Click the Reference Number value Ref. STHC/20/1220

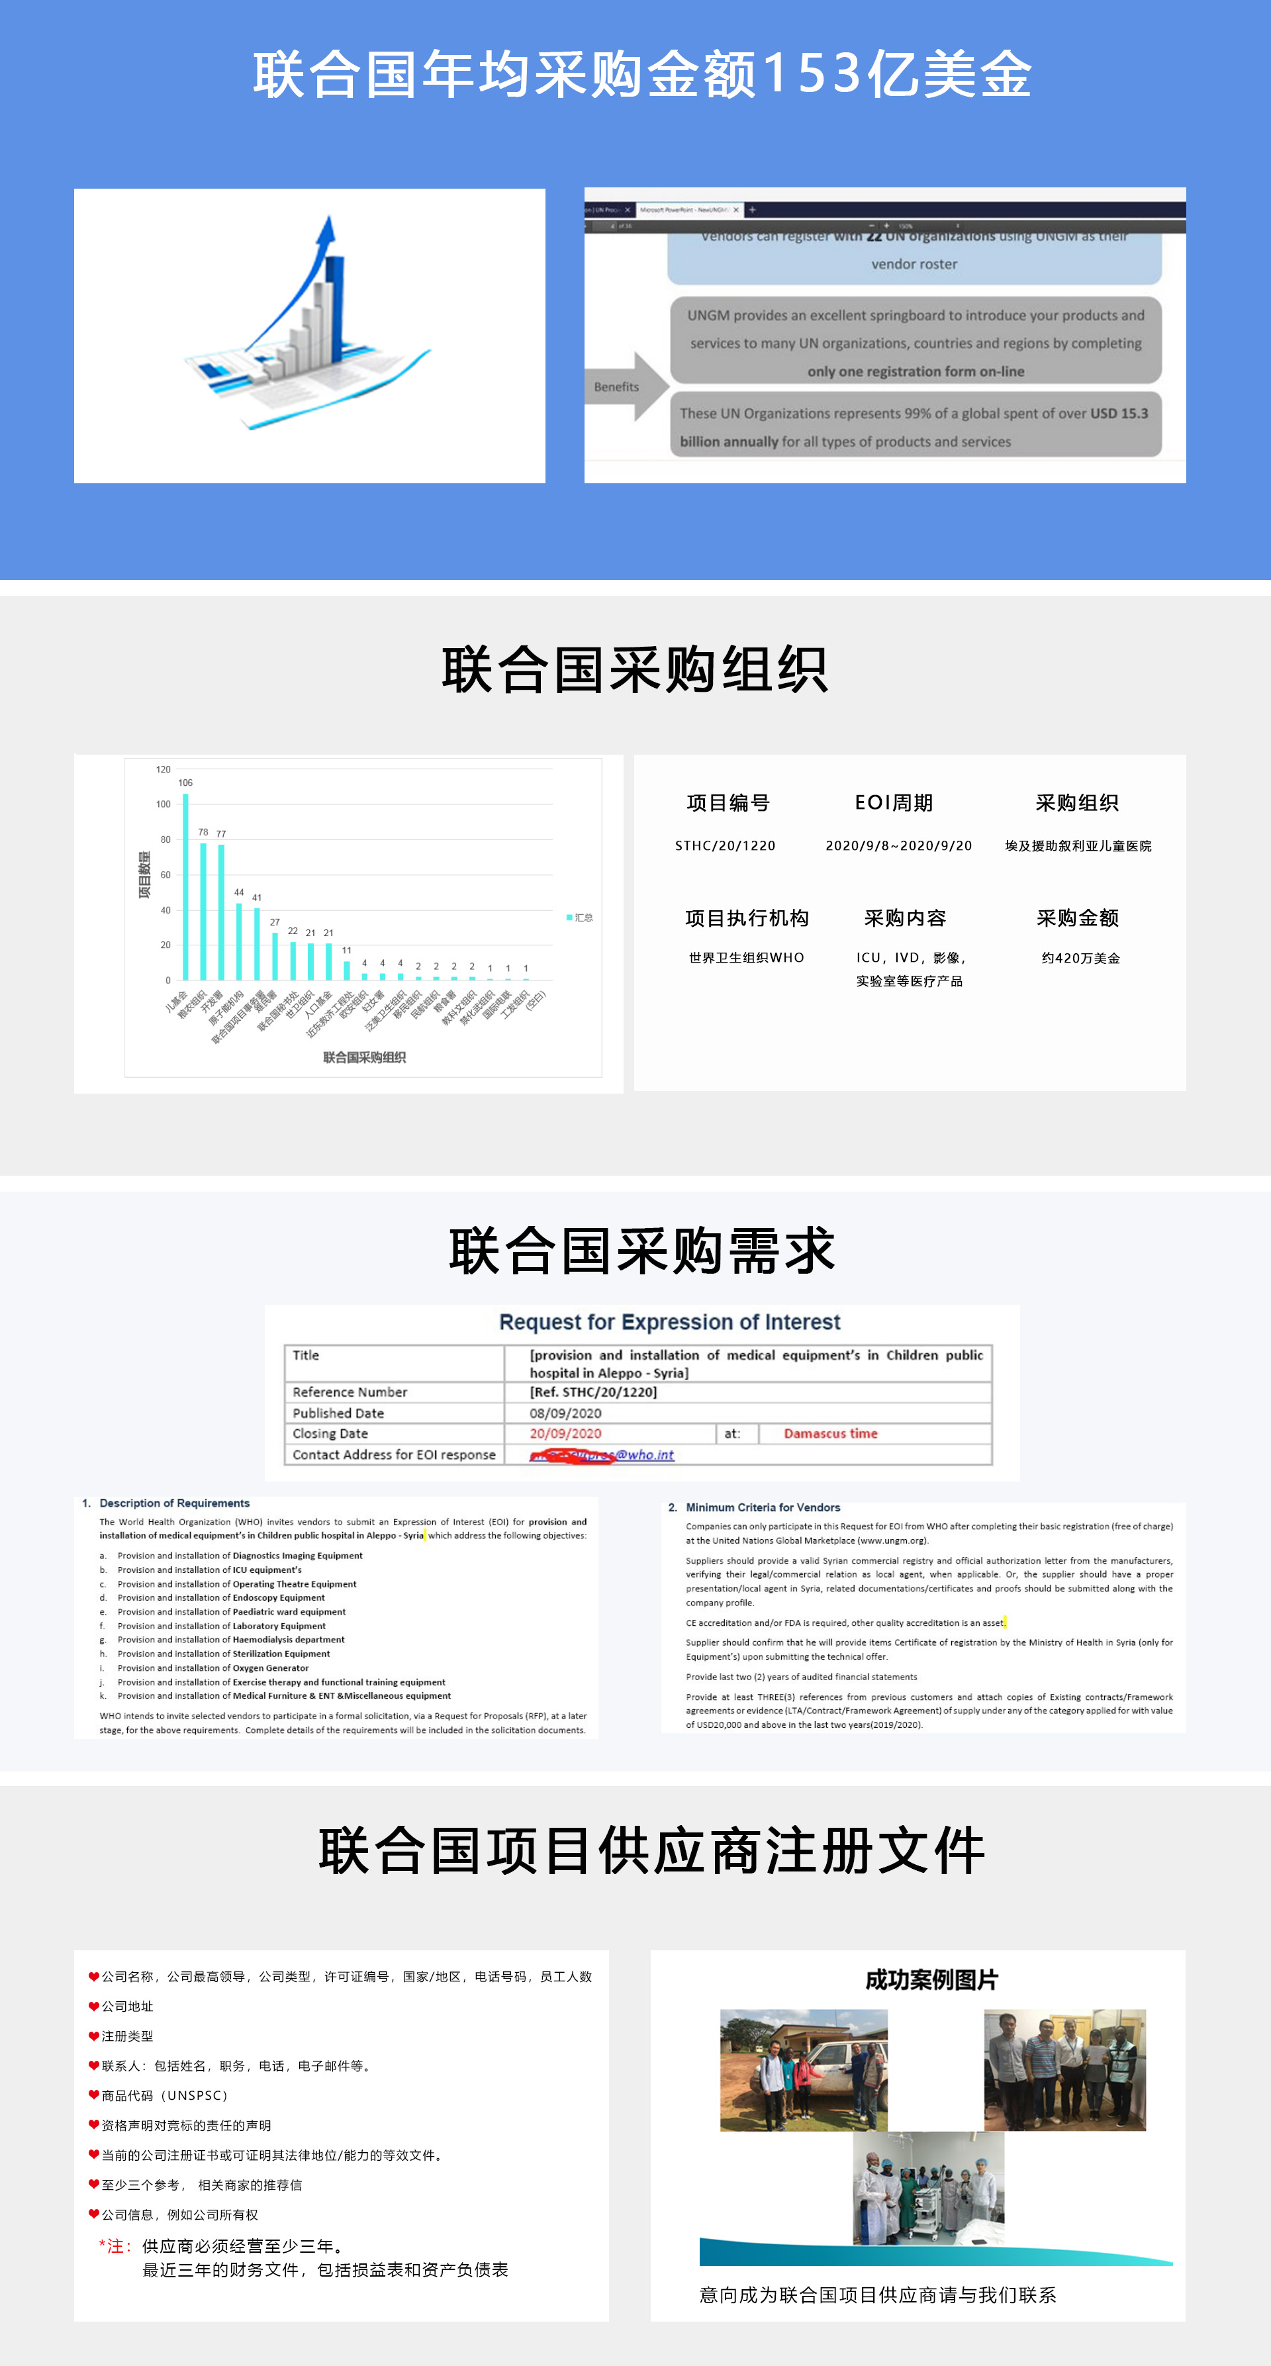(x=593, y=1392)
